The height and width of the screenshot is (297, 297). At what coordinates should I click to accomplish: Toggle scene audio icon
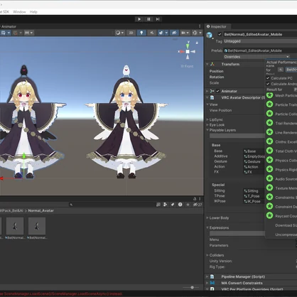151,33
